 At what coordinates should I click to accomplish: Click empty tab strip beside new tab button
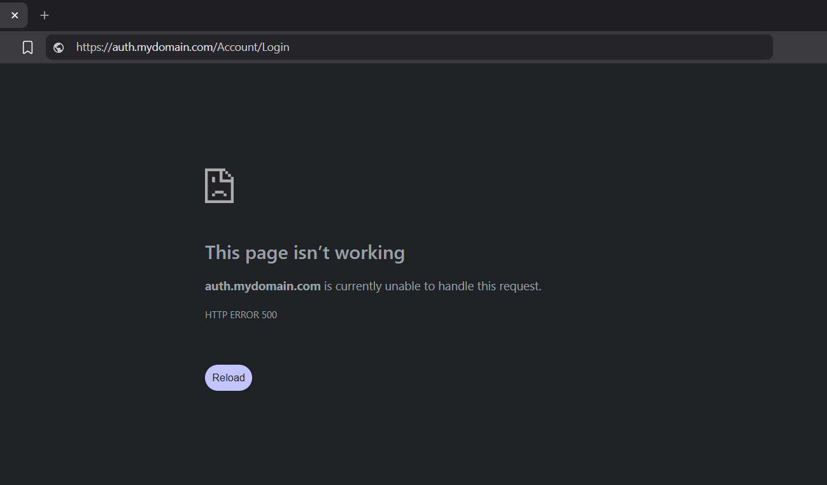click(x=382, y=15)
